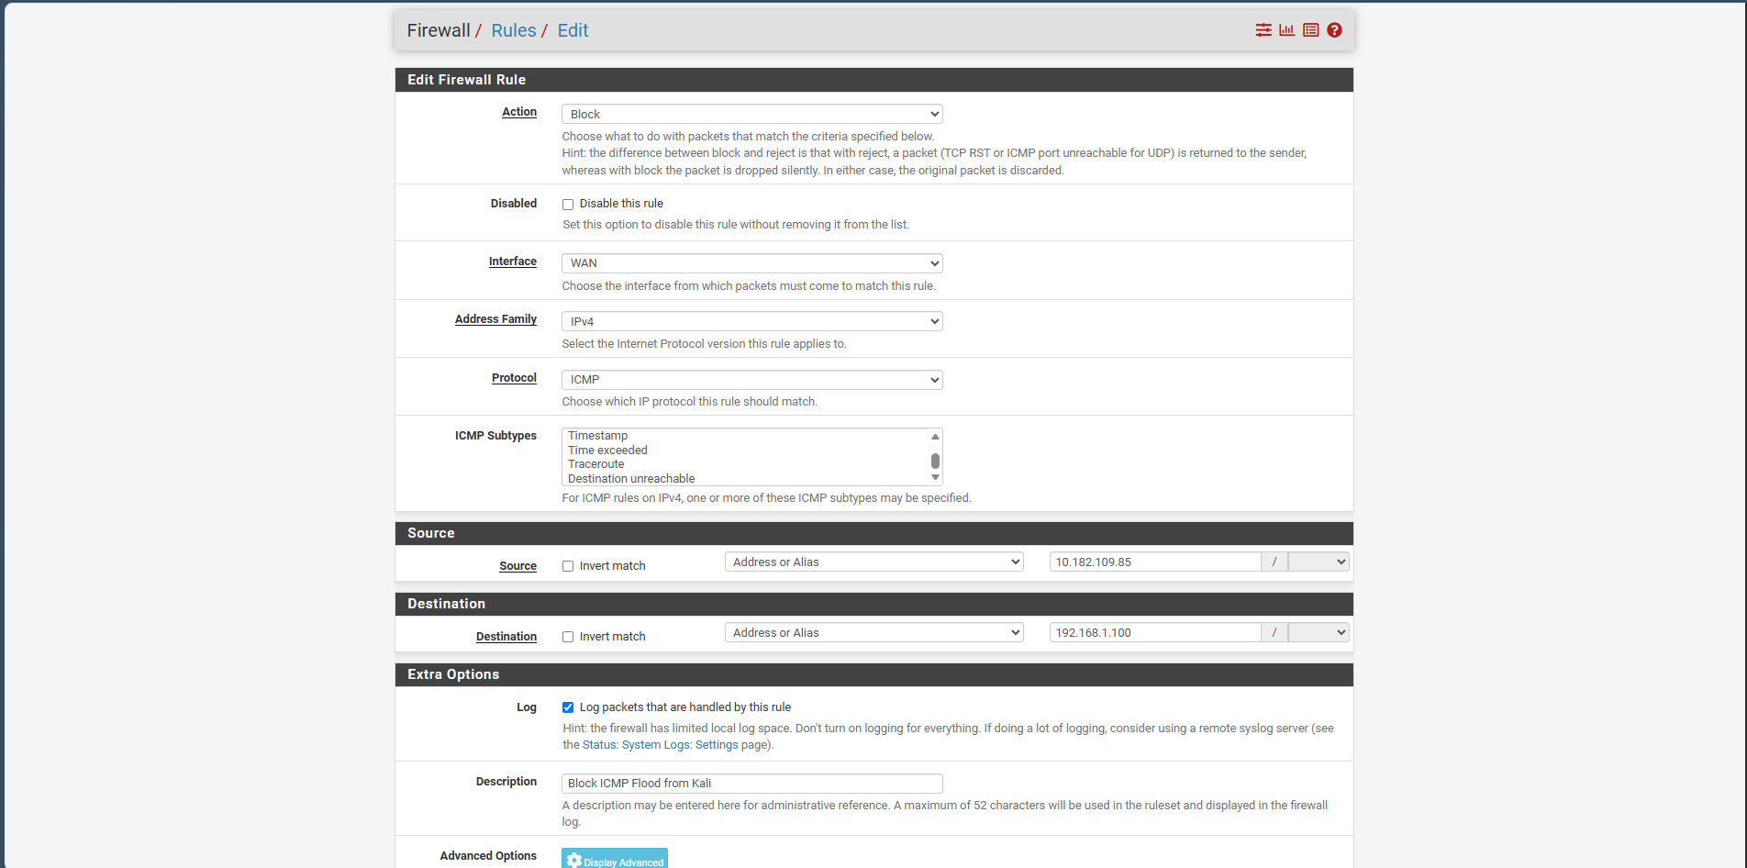The width and height of the screenshot is (1747, 868).
Task: Click gear icon on Display Advanced button
Action: (574, 861)
